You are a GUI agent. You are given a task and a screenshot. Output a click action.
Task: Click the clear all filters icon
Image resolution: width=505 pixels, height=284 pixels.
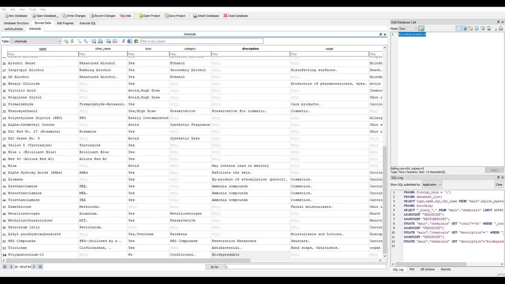pos(79,41)
